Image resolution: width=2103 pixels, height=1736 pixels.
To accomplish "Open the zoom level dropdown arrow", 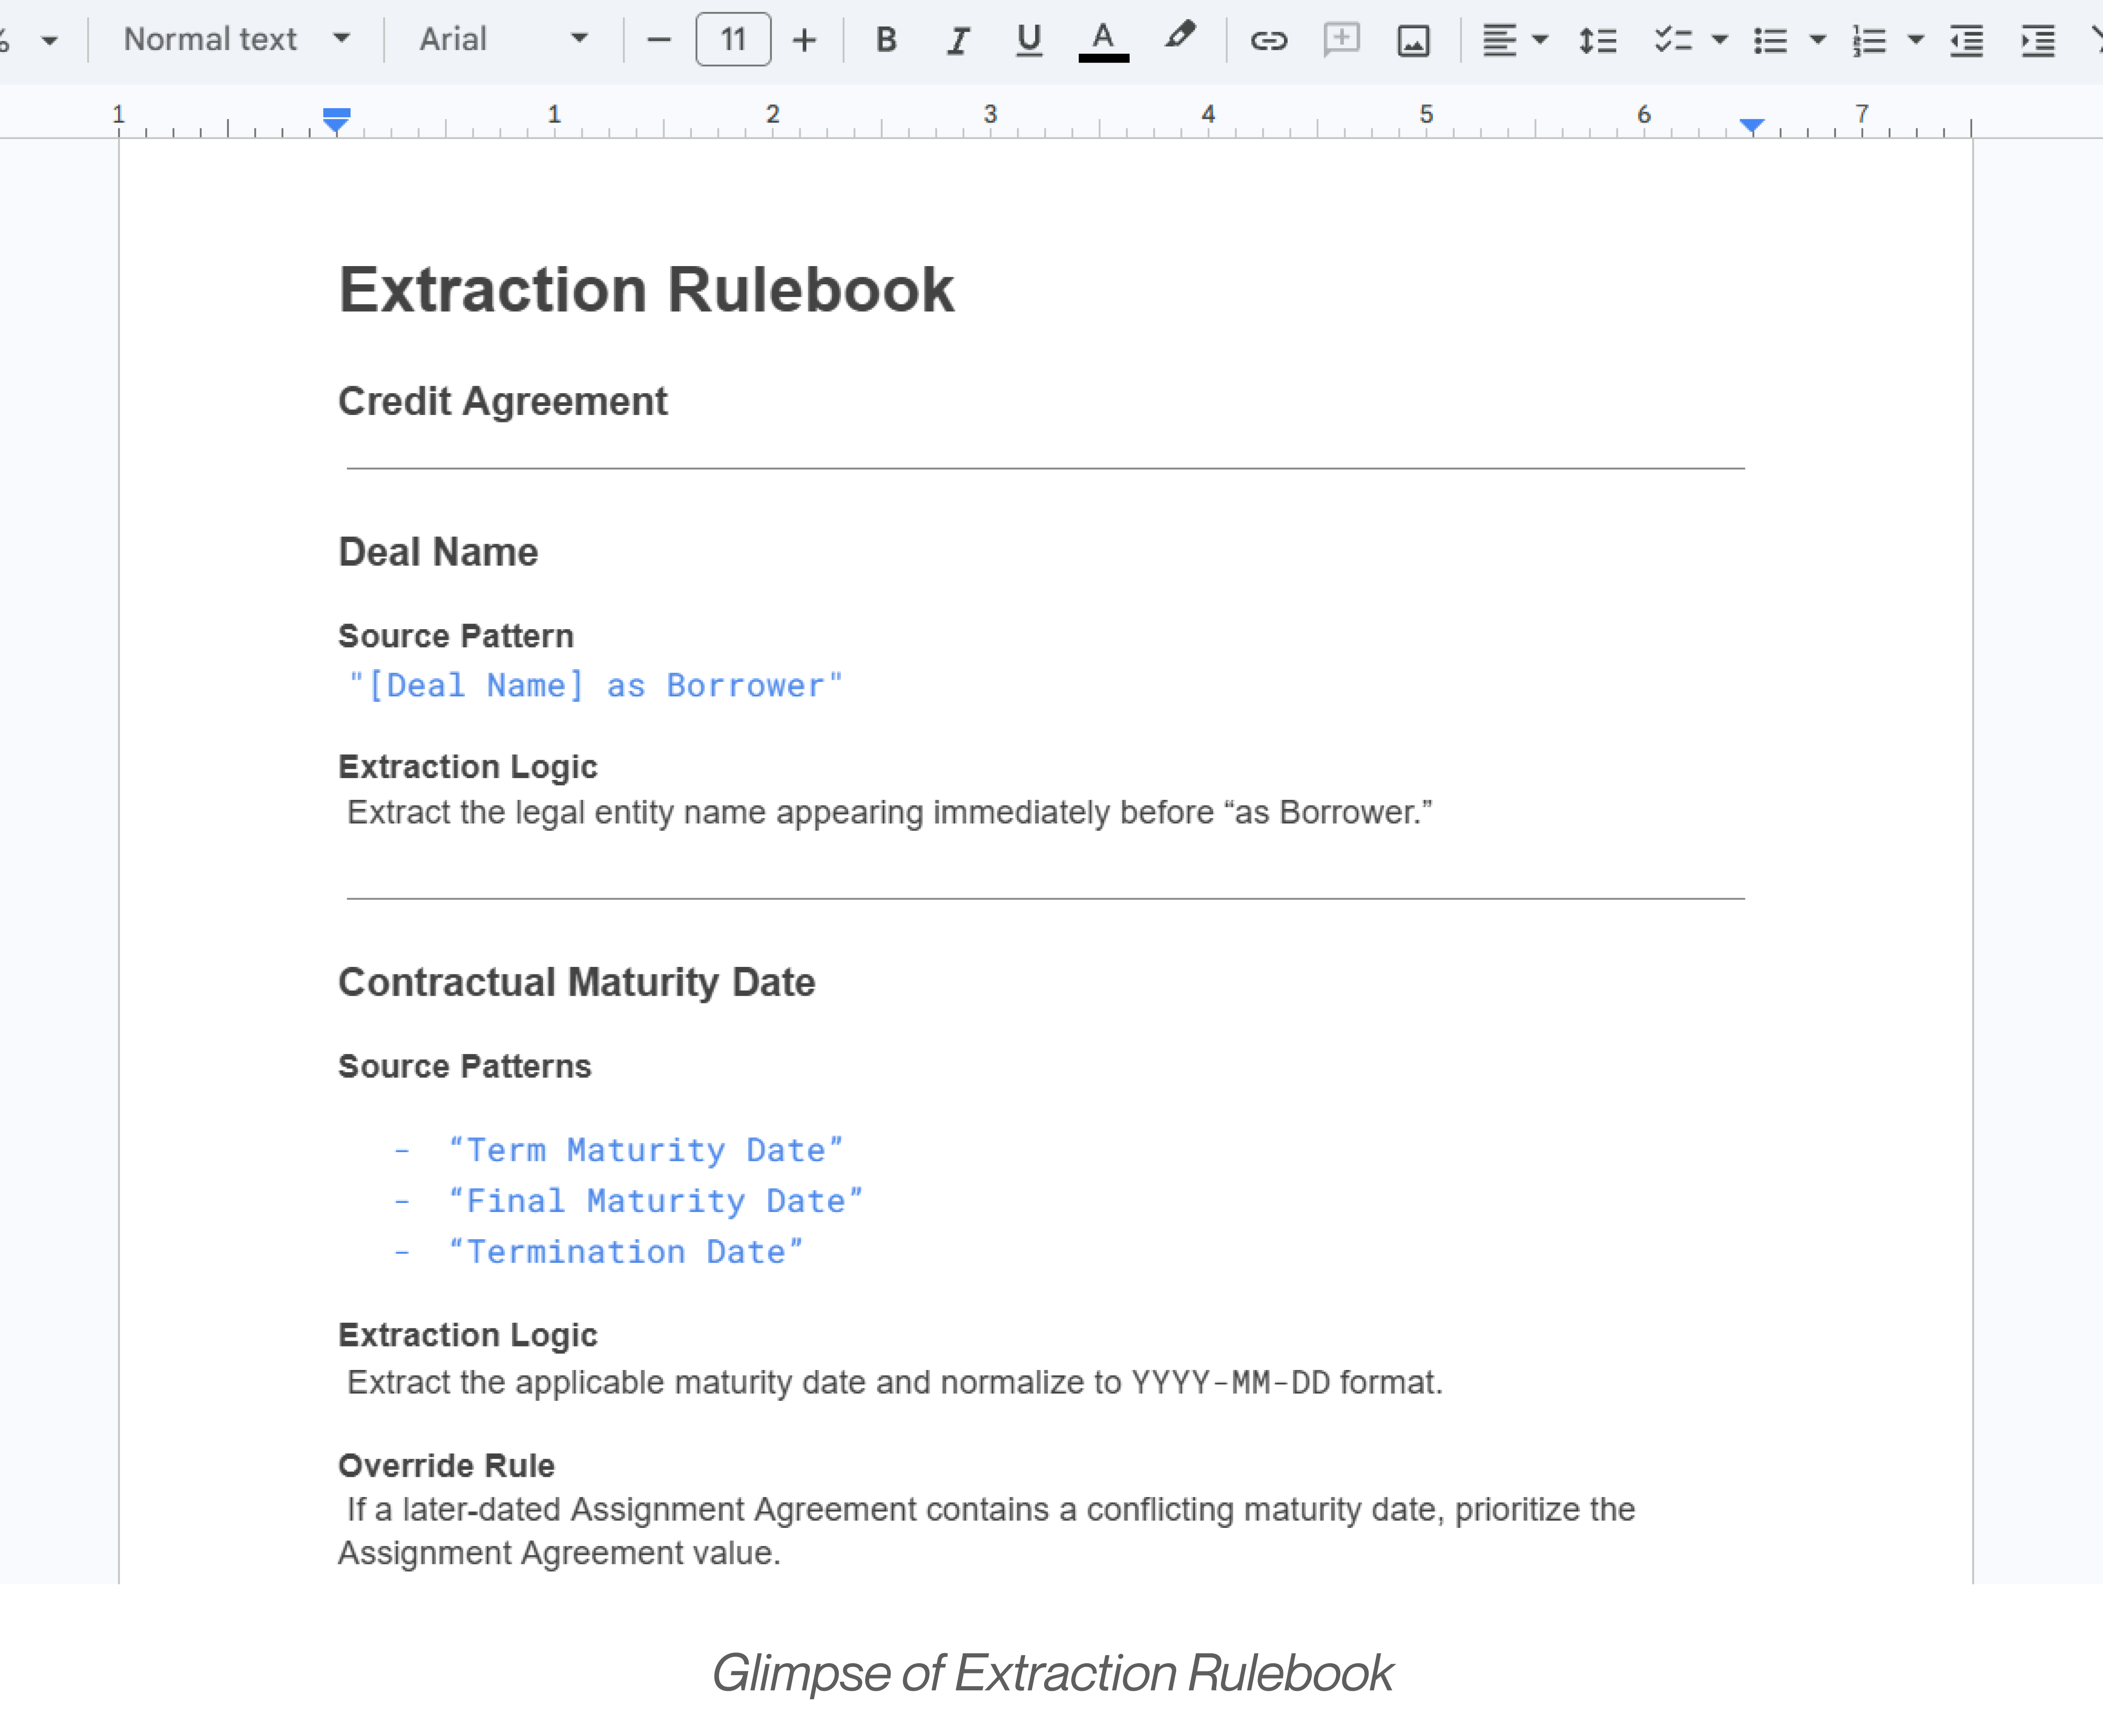I will pyautogui.click(x=49, y=41).
